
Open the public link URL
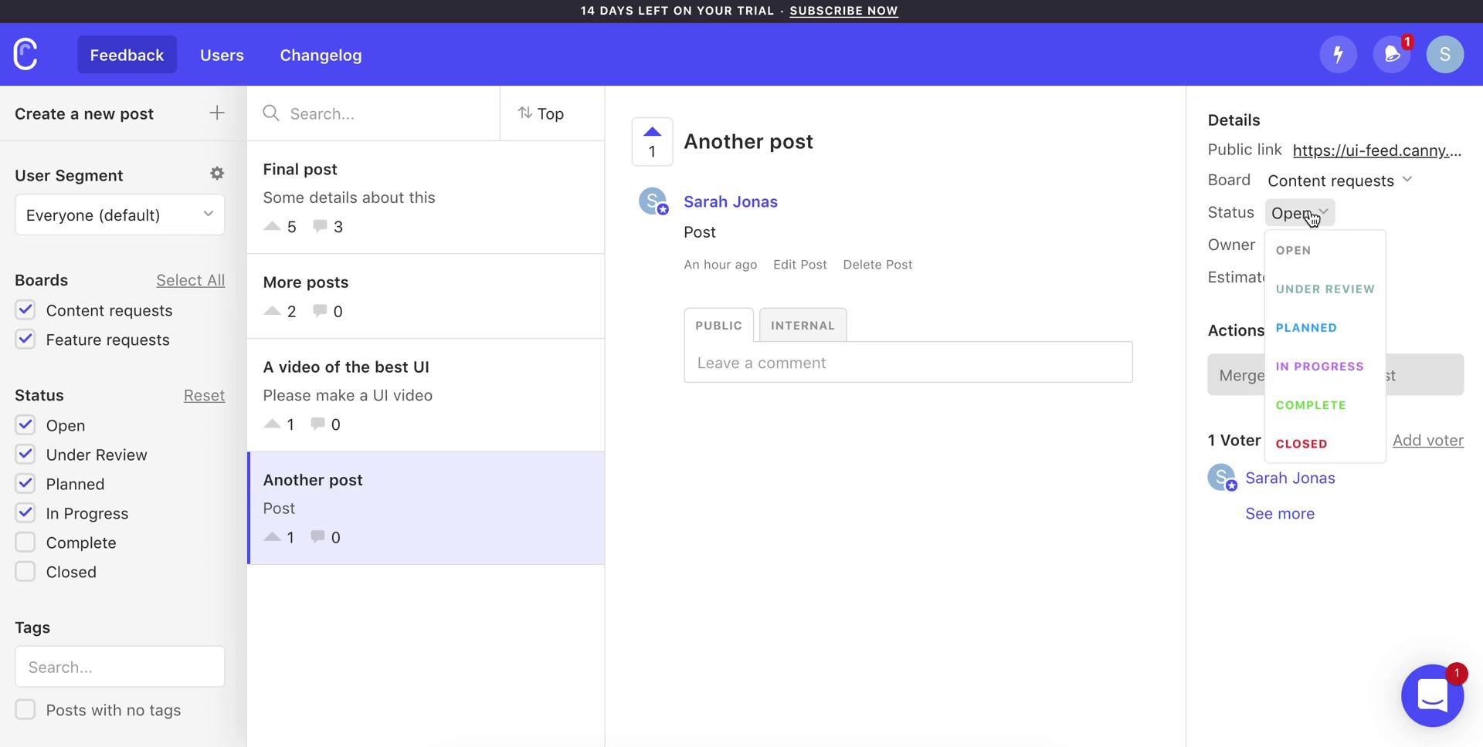coord(1377,150)
